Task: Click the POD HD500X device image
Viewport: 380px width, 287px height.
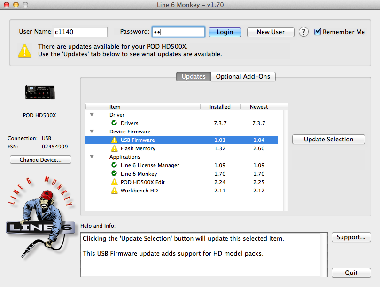Action: tap(40, 92)
